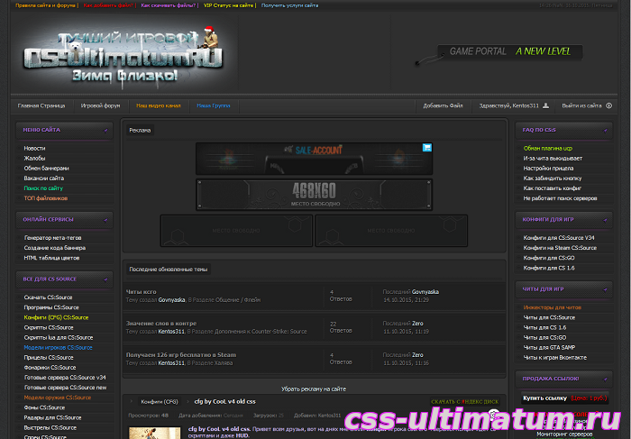This screenshot has height=439, width=631.
Task: Open Как добавить файл? top link
Action: (x=108, y=5)
